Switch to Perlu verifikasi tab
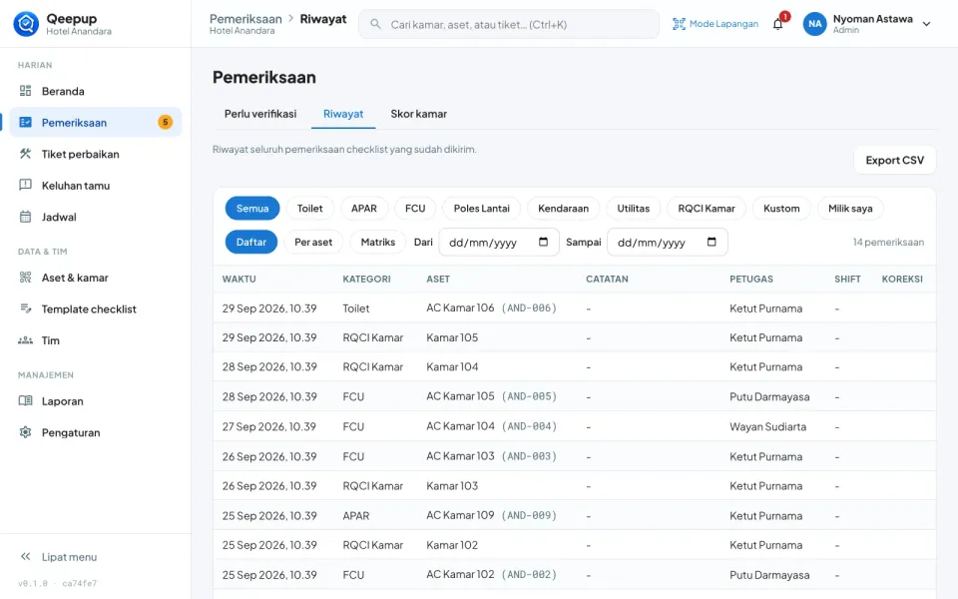 point(260,114)
